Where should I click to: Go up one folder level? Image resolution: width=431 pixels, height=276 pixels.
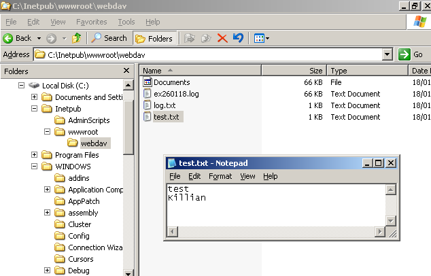(77, 38)
